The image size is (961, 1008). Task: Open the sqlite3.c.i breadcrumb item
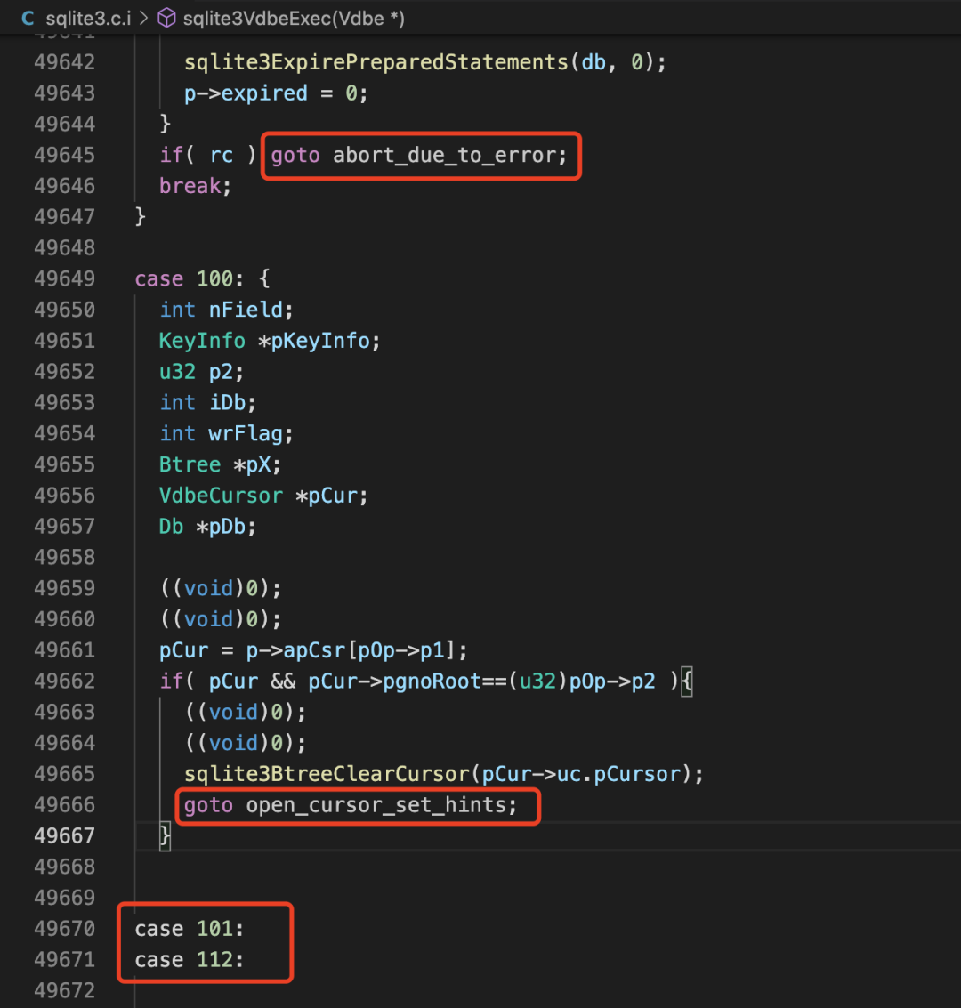pos(88,19)
